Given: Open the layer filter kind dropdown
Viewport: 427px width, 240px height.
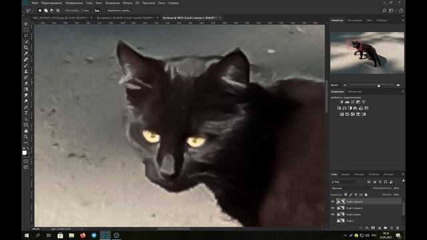Looking at the screenshot, I should point(344,182).
